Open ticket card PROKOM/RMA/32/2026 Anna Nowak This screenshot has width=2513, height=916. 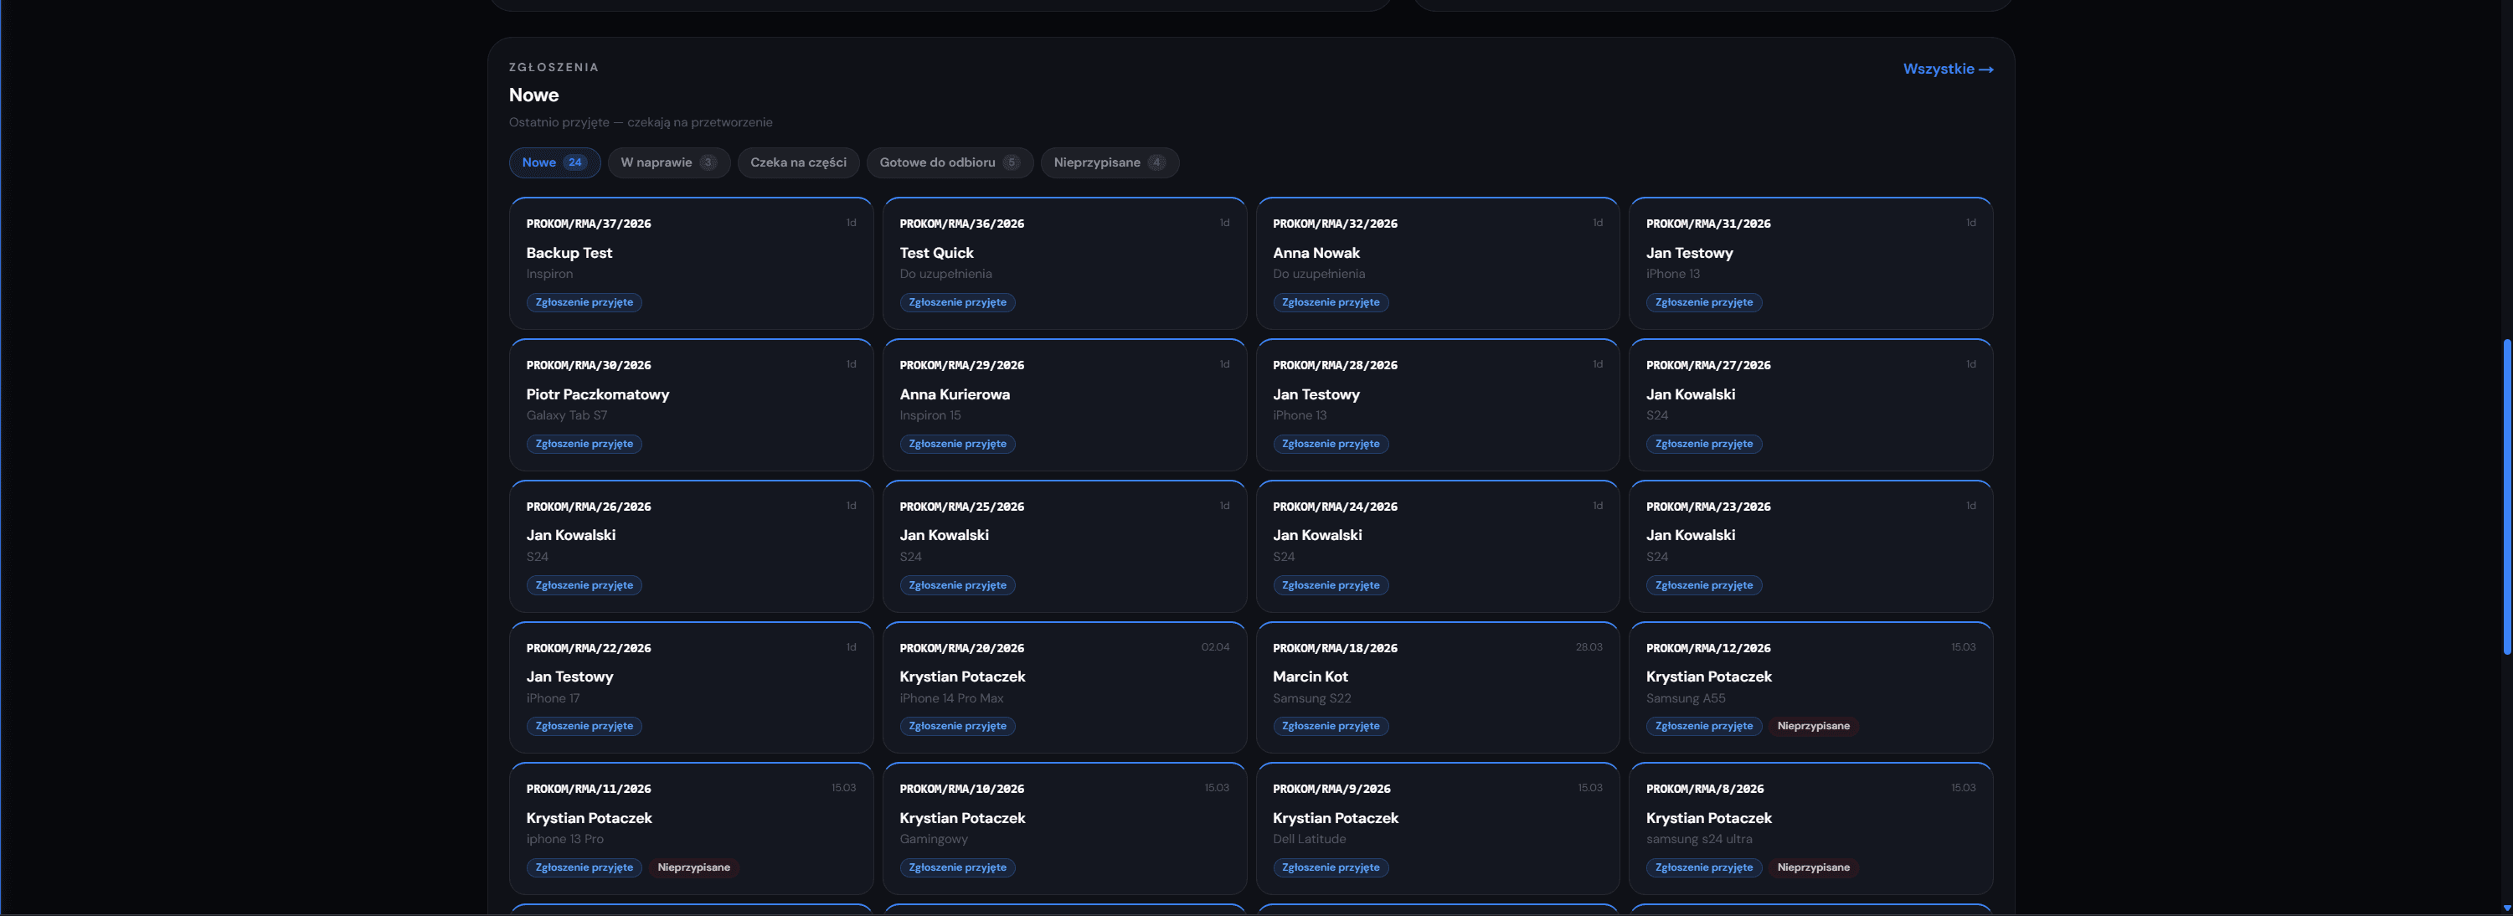1438,264
